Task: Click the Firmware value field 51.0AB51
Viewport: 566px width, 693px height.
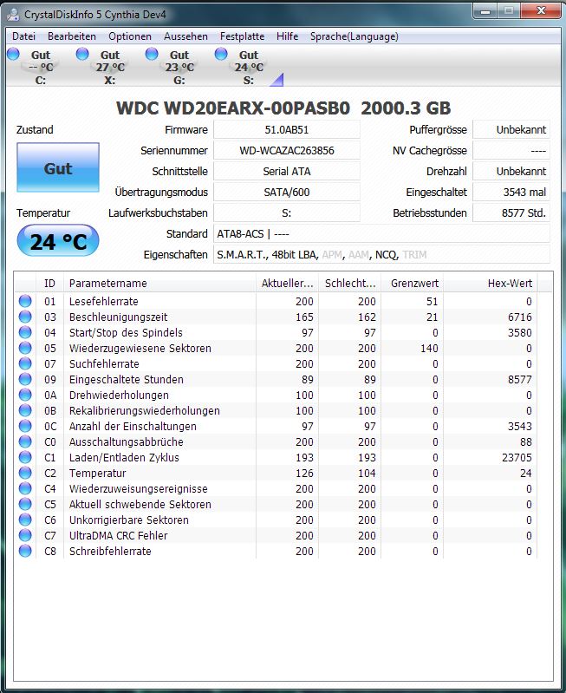Action: pyautogui.click(x=287, y=130)
